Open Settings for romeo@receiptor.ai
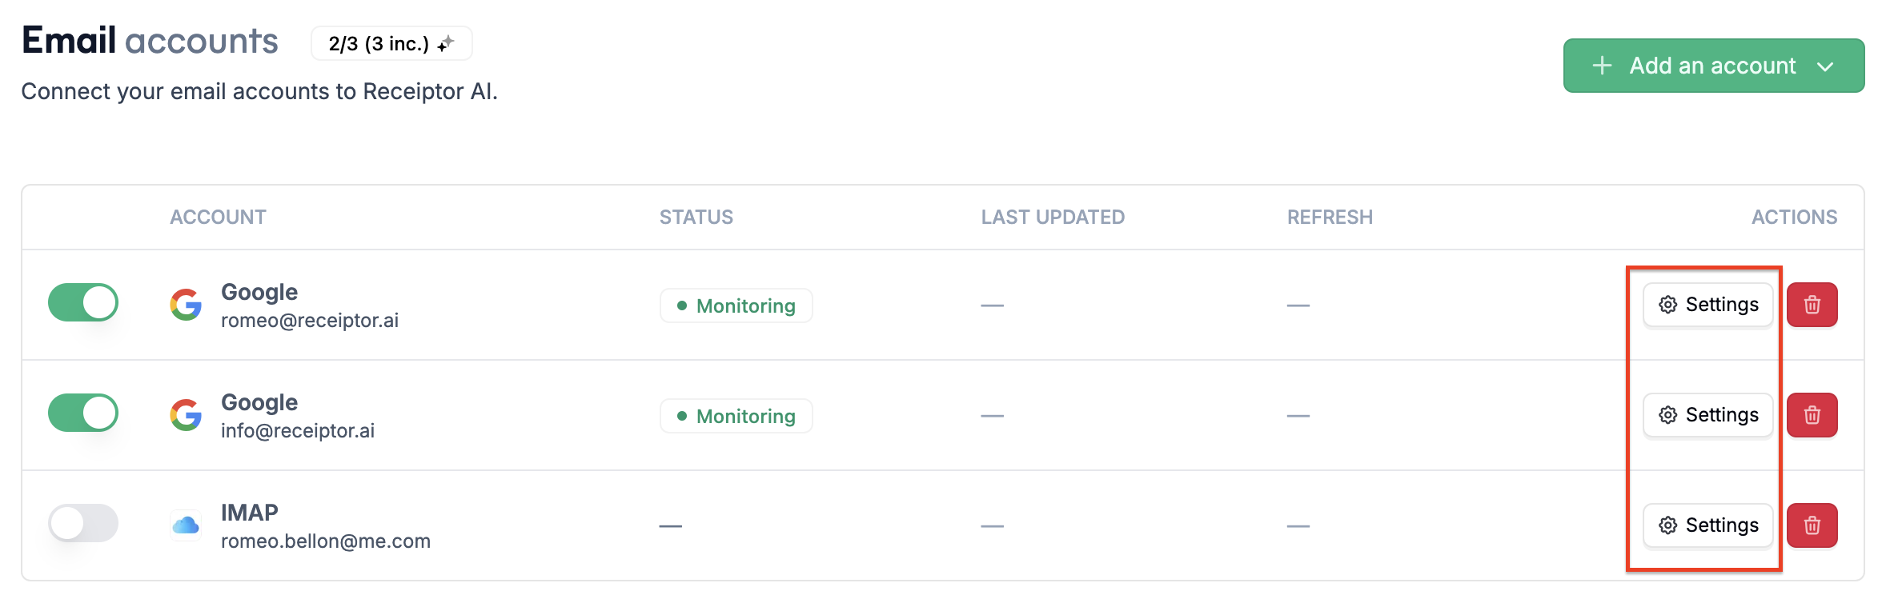 click(x=1707, y=305)
